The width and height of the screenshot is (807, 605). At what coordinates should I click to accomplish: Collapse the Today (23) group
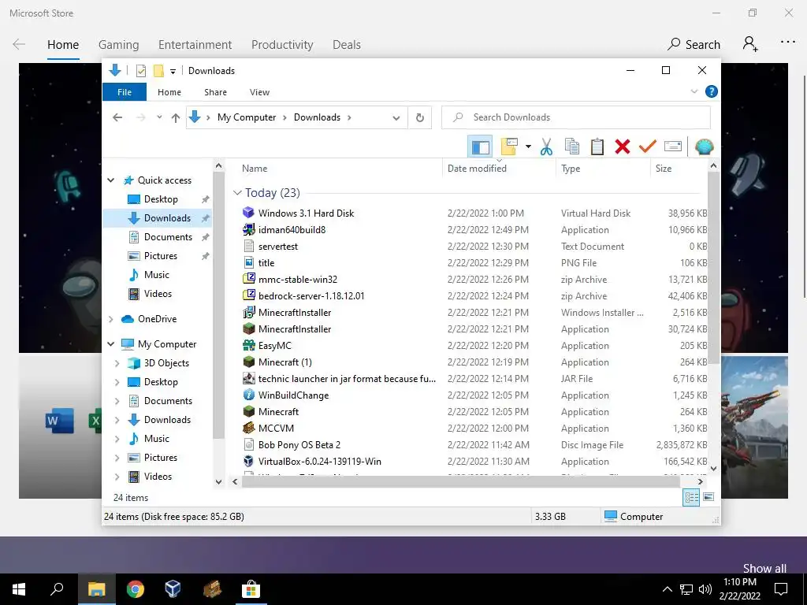tap(237, 192)
